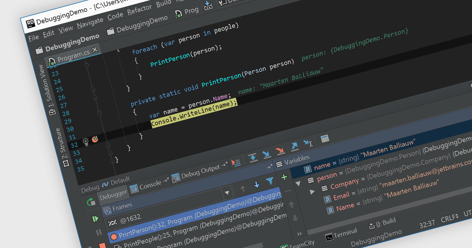Open the thread @1632 dropdown arrow
472x248 pixels.
pos(227,193)
